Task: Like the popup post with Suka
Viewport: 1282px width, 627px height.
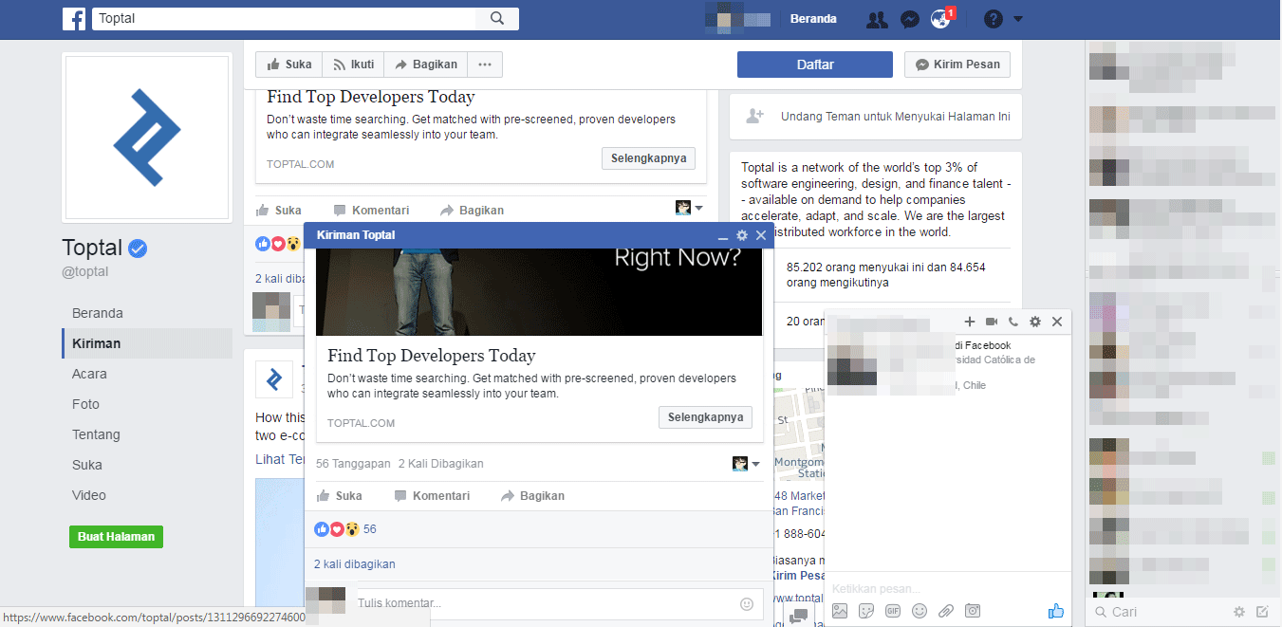Action: (339, 496)
